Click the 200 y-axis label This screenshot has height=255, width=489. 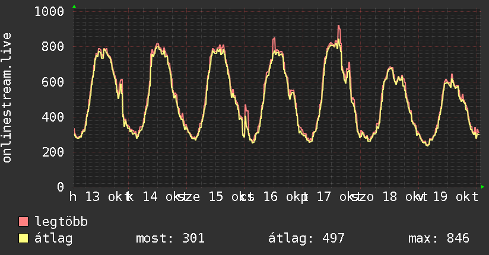tap(53, 152)
